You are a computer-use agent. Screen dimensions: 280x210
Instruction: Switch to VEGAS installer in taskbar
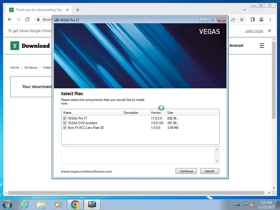(x=92, y=205)
